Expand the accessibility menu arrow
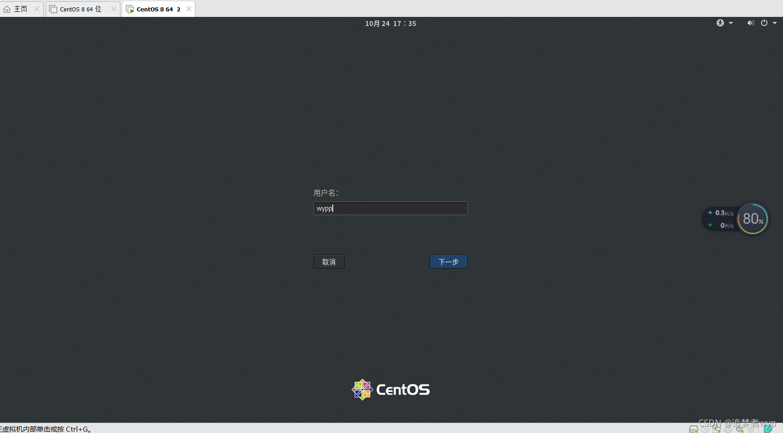Screen dimensions: 783x433 coord(731,23)
